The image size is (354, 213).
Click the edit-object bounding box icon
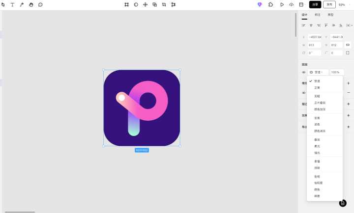(127, 4)
